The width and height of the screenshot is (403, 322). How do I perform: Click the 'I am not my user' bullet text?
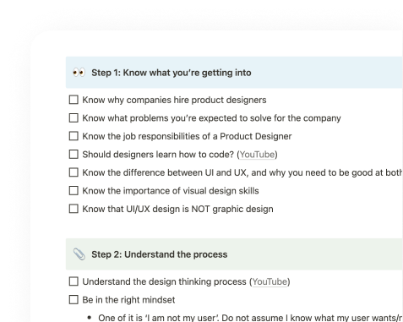pyautogui.click(x=250, y=318)
